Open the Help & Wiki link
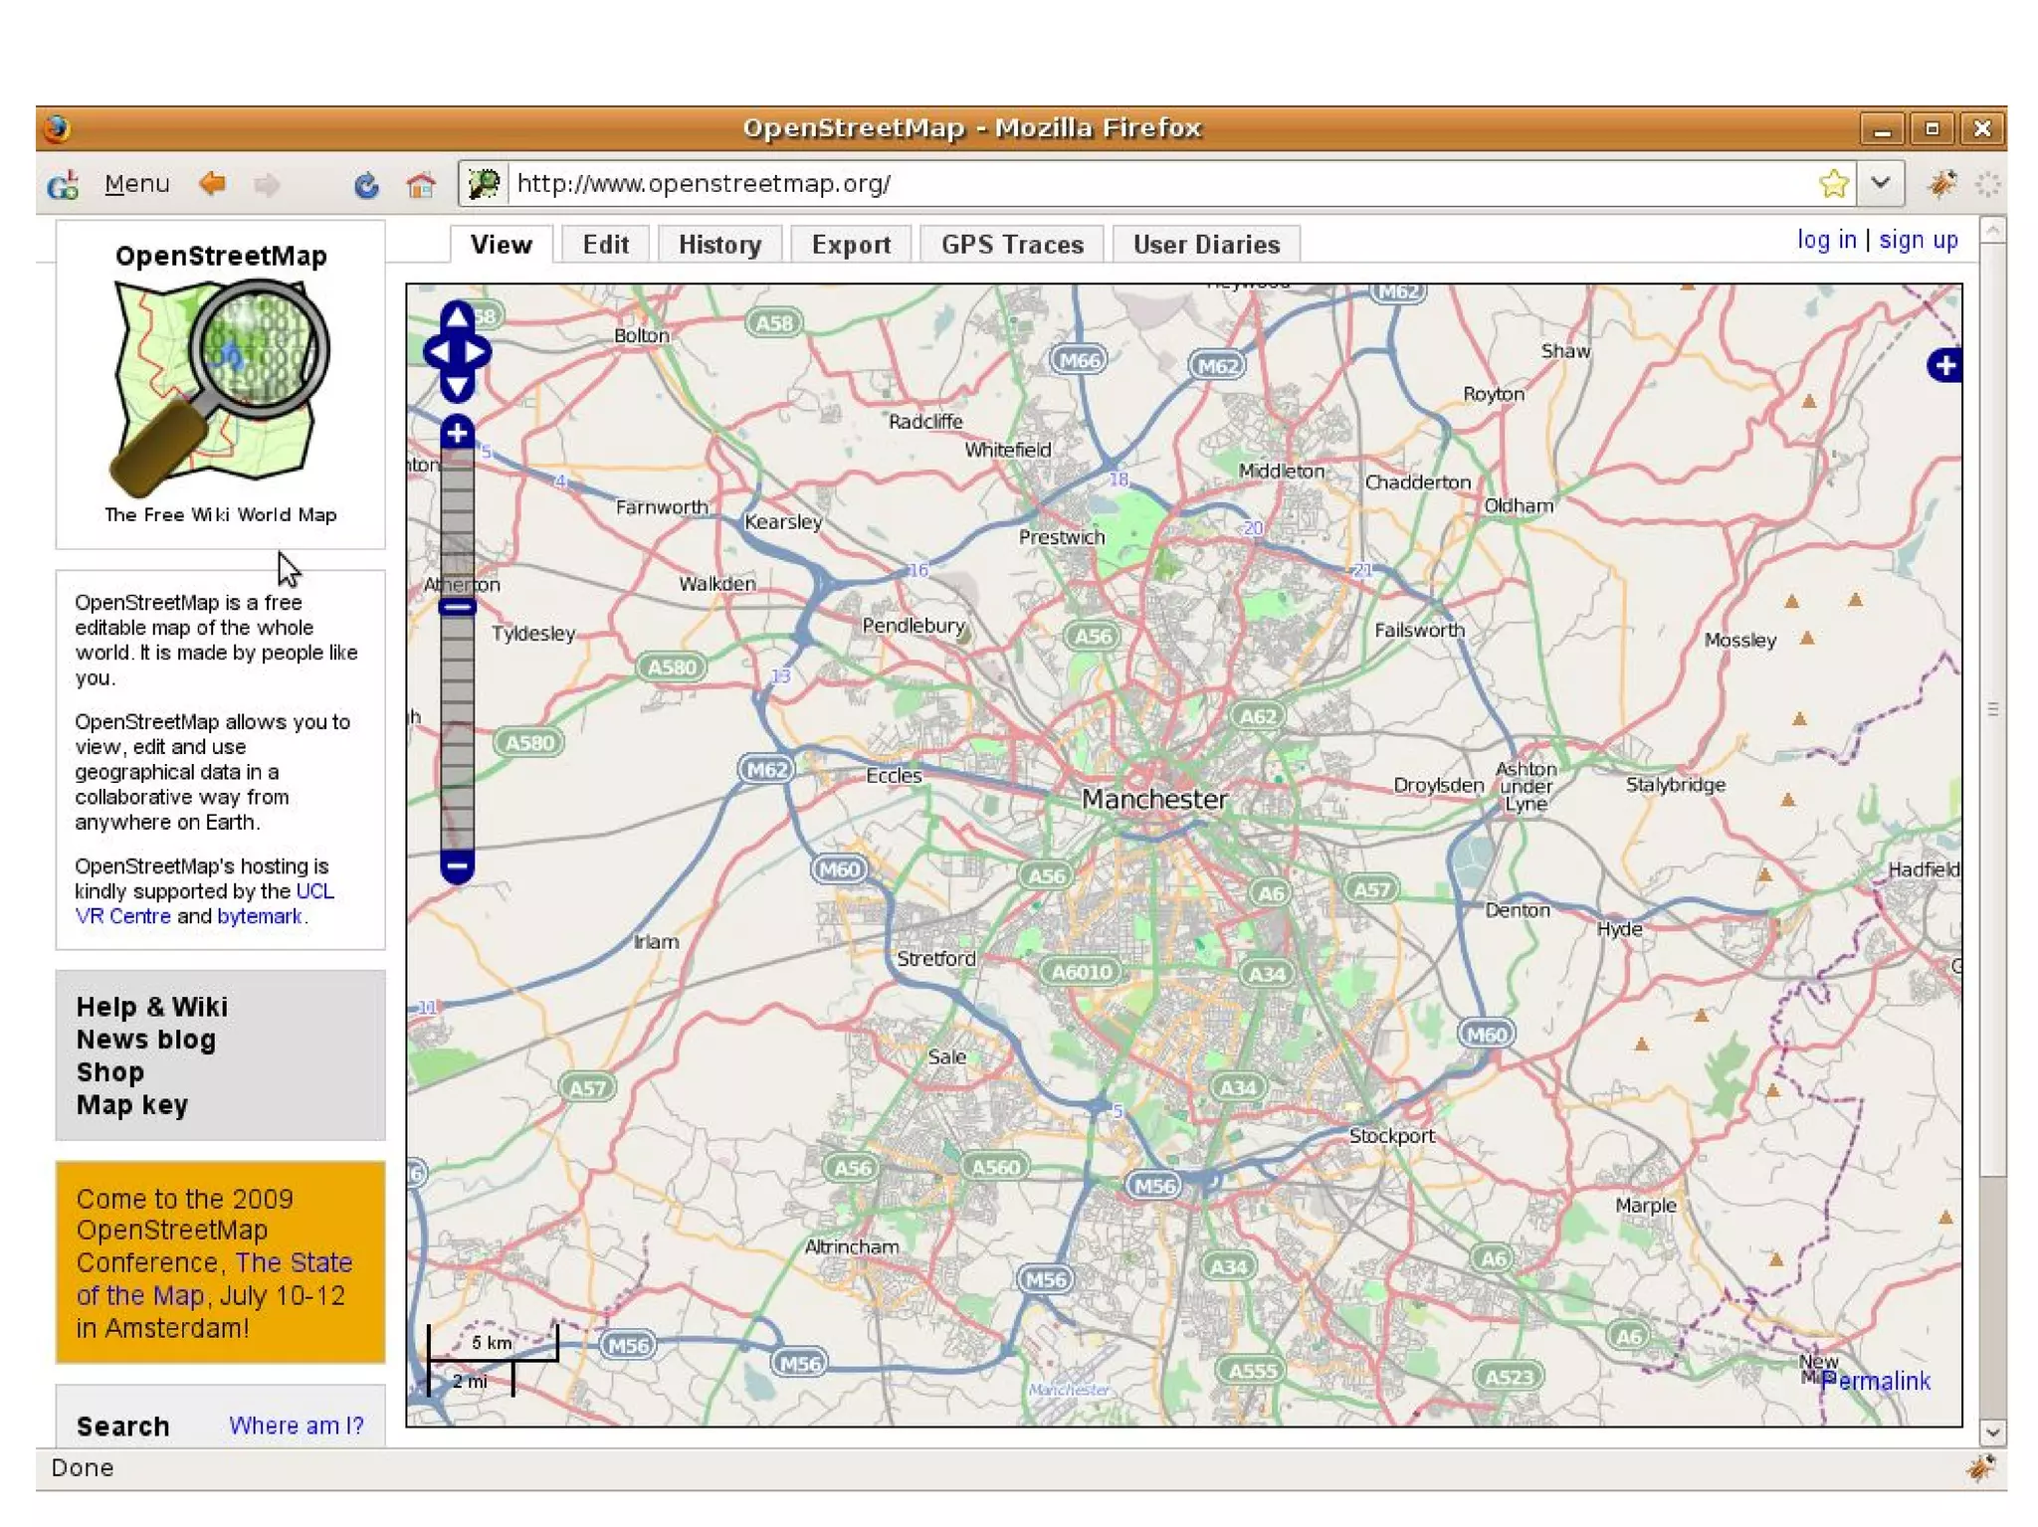 point(152,1007)
